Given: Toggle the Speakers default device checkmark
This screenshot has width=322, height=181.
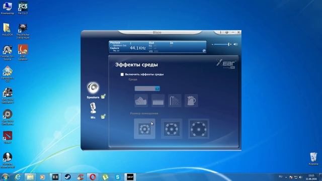Looking at the screenshot, I should point(103,96).
